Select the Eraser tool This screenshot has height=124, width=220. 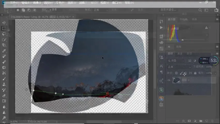pos(4,96)
